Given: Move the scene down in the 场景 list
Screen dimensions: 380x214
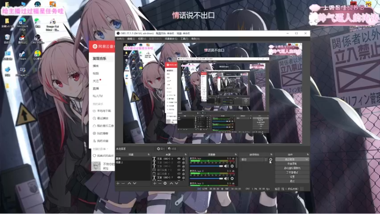Looking at the screenshot, I should 134,184.
